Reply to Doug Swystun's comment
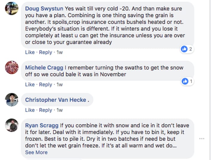The width and height of the screenshot is (211, 160). pyautogui.click(x=45, y=52)
